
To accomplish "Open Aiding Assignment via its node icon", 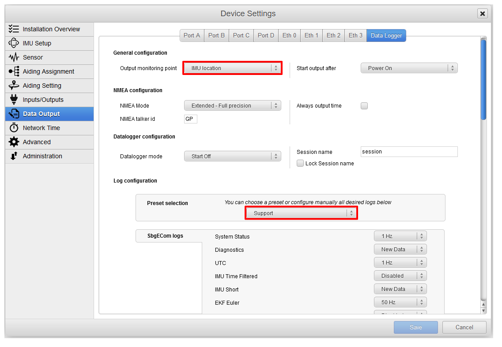I will tap(13, 71).
